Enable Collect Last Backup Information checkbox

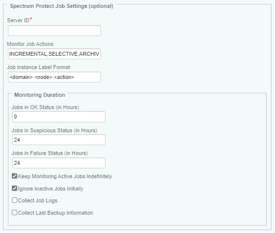(14, 213)
